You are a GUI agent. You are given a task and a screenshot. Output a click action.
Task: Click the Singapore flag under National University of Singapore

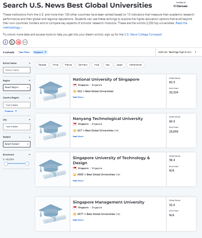point(75,85)
